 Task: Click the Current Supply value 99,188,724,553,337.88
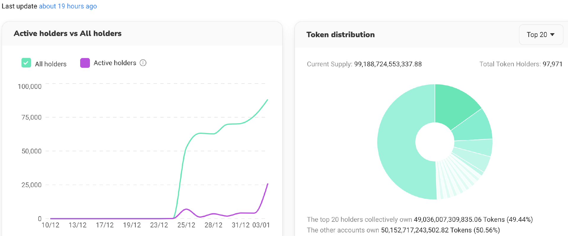pos(388,64)
